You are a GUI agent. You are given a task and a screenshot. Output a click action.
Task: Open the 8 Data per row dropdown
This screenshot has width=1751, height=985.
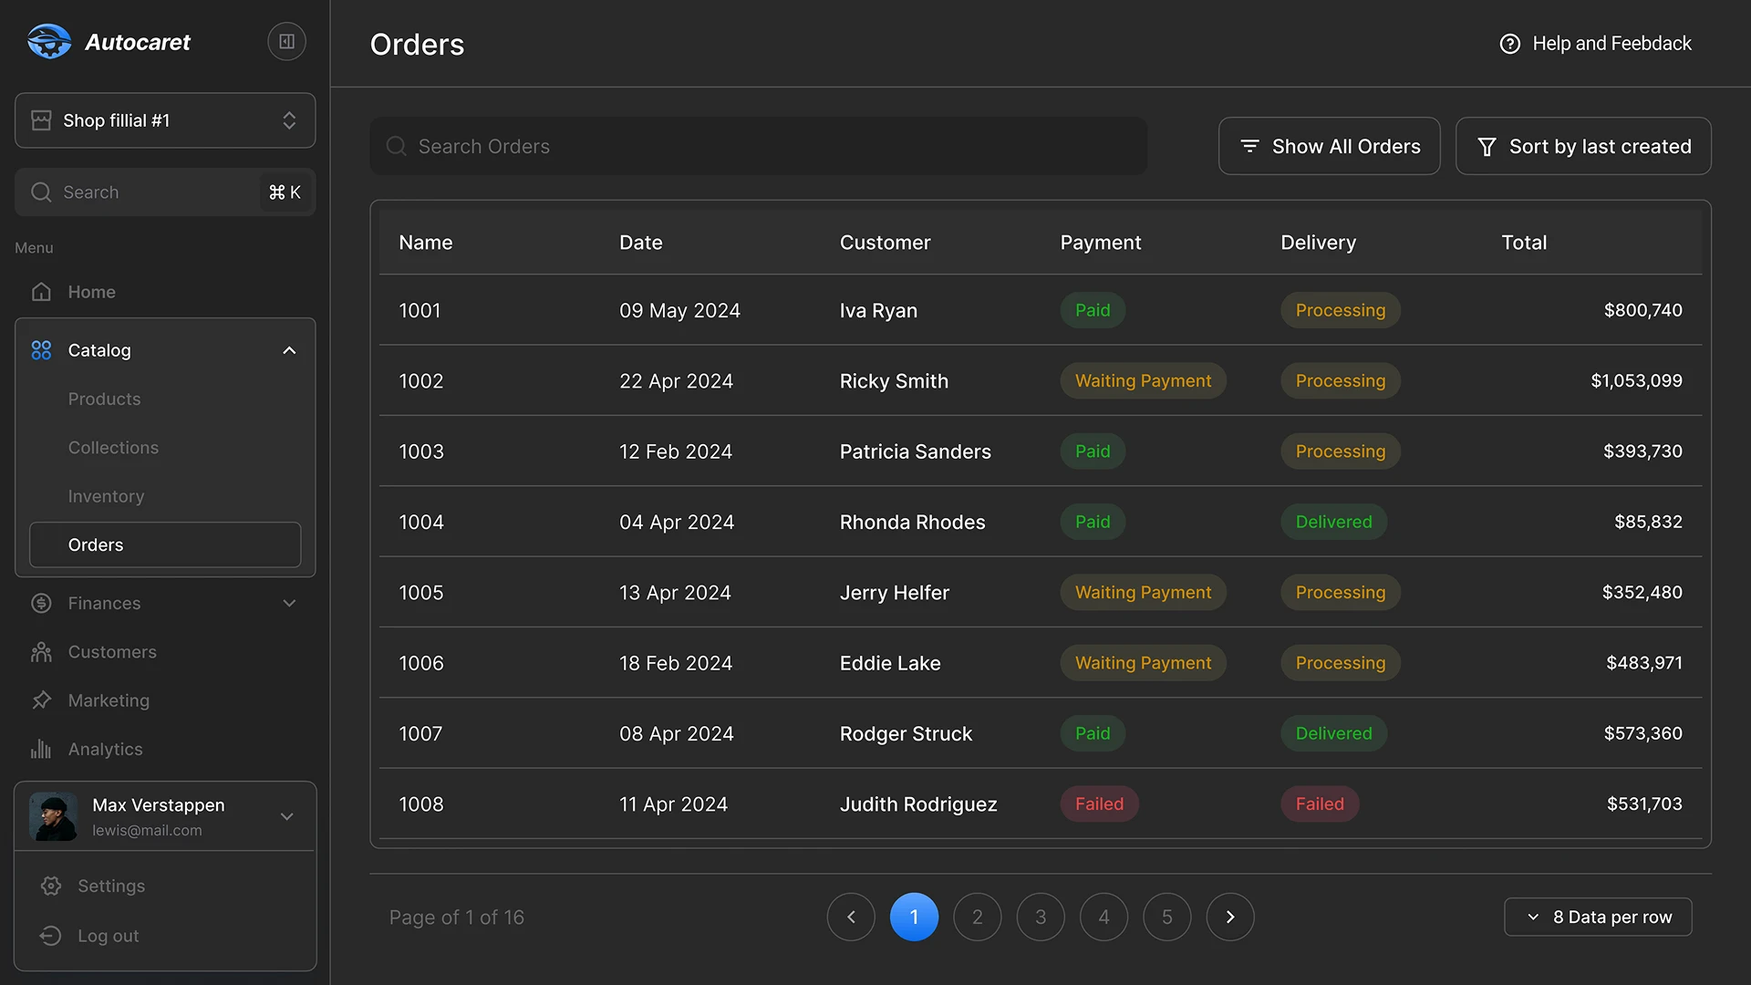1597,917
